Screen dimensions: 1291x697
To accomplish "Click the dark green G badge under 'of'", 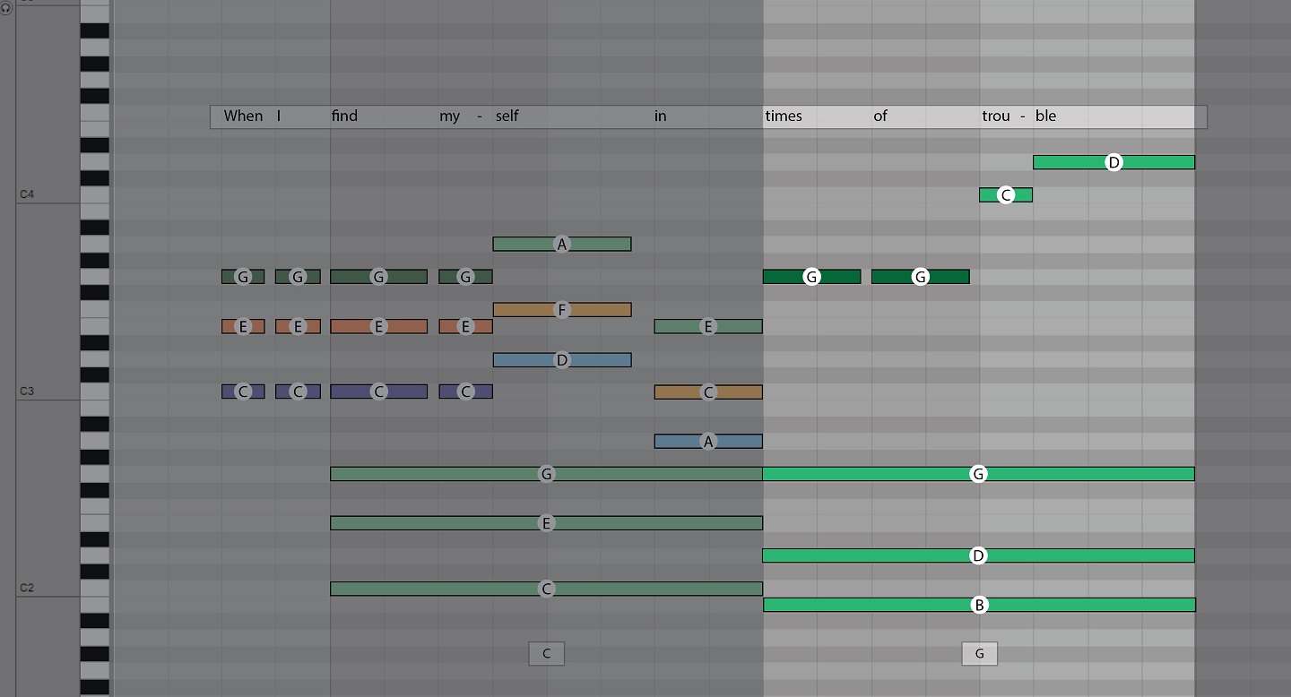I will coord(920,276).
